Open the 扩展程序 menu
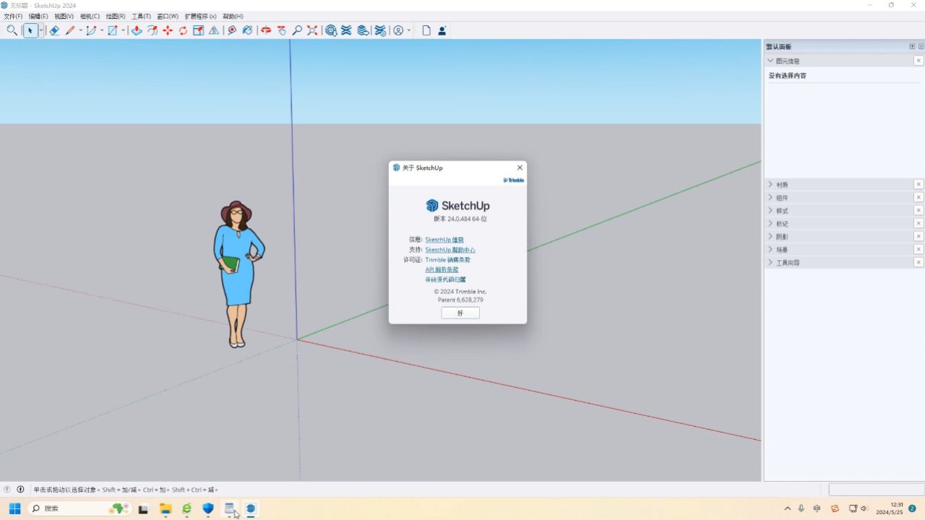The image size is (925, 520). coord(200,16)
